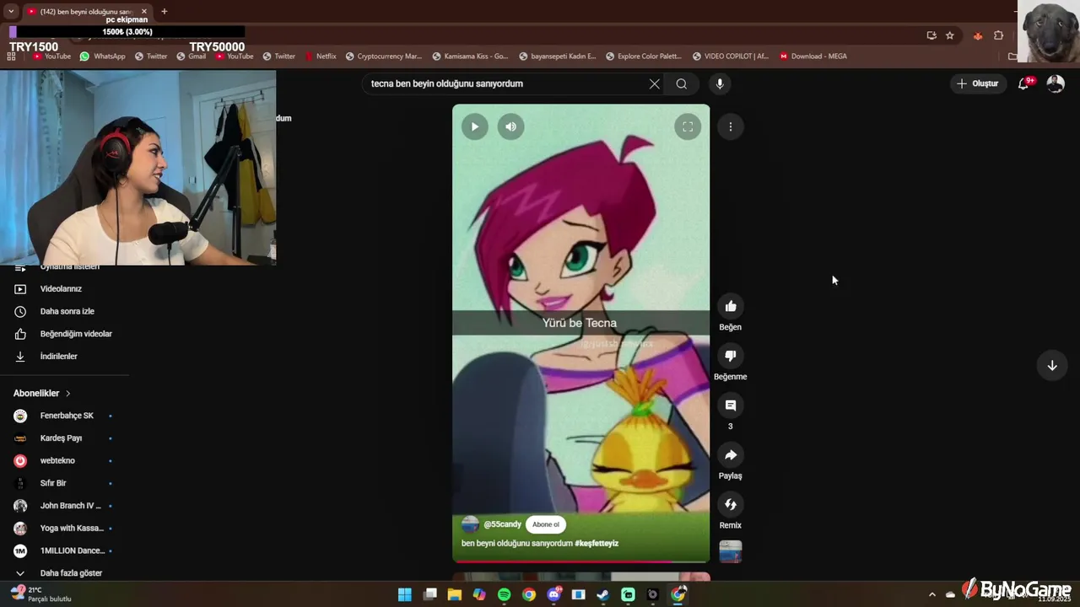Open the #keşfetteyiz hashtag
Image resolution: width=1080 pixels, height=607 pixels.
pyautogui.click(x=597, y=544)
